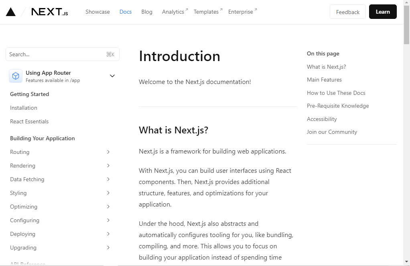
Task: Open the Data Fetching sidebar link
Action: [x=27, y=179]
